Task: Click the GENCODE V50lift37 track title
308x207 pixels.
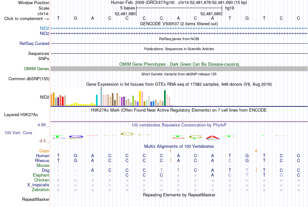Action: [x=179, y=24]
